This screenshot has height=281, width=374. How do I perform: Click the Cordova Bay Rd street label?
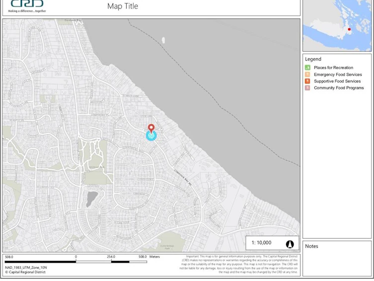[x=183, y=178]
